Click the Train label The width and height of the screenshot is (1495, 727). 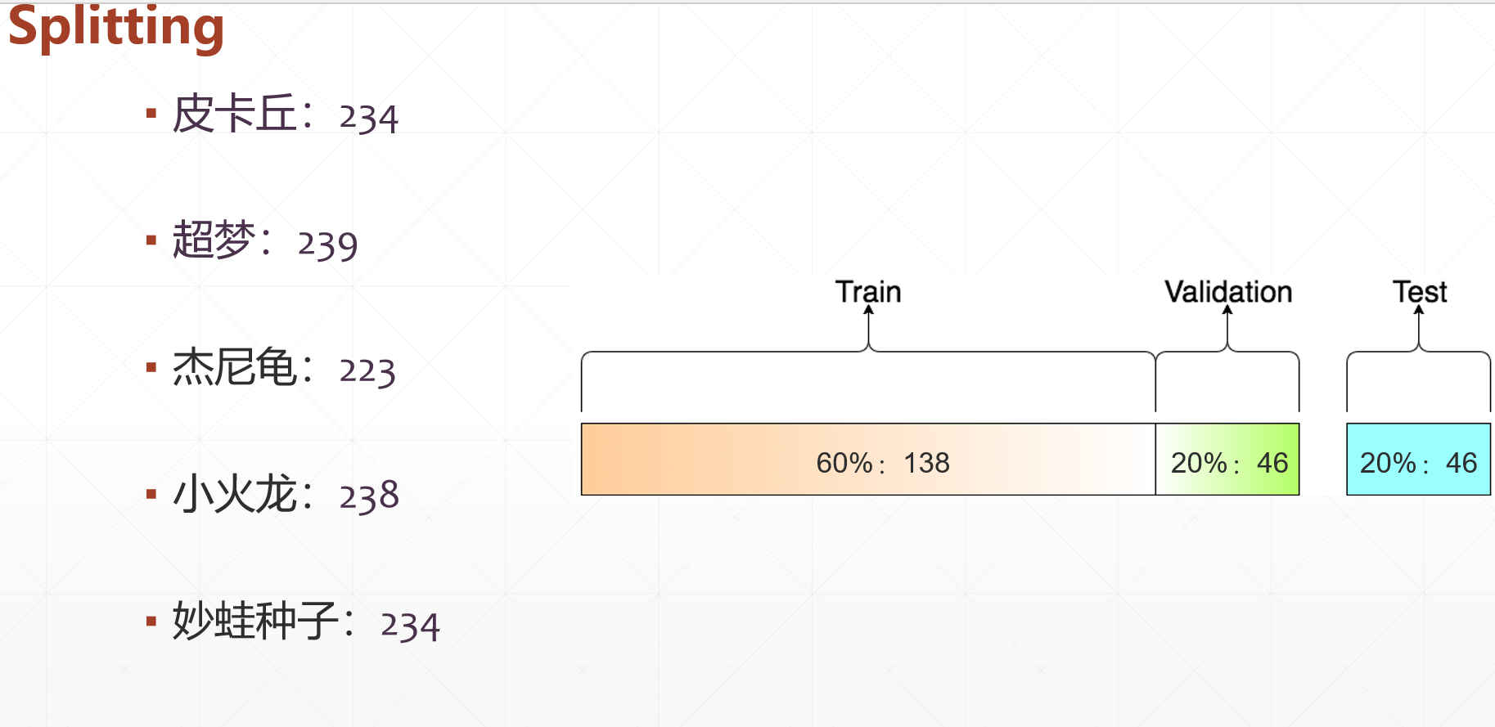point(867,291)
